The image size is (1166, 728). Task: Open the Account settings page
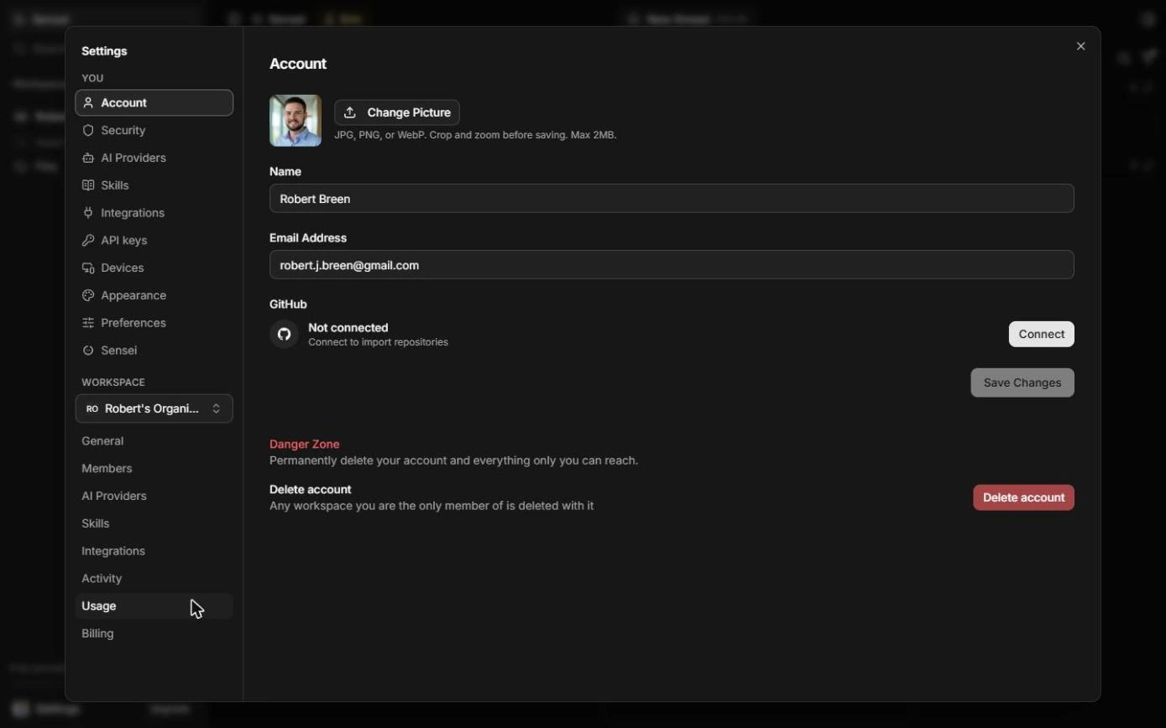(154, 103)
